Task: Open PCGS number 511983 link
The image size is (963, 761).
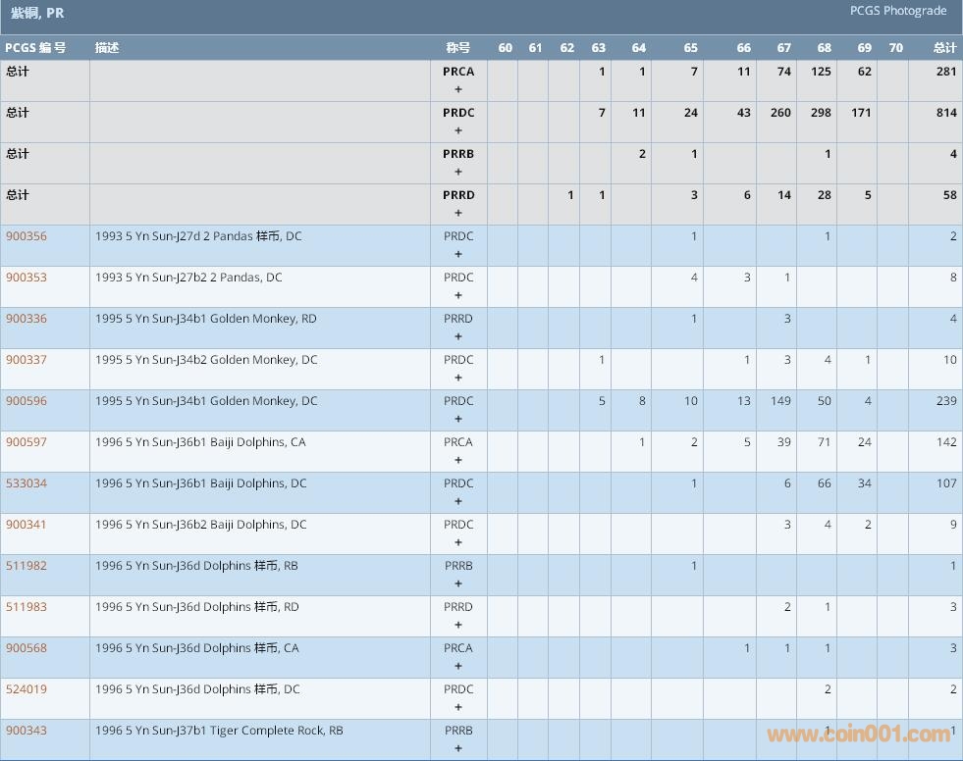Action: pos(27,607)
